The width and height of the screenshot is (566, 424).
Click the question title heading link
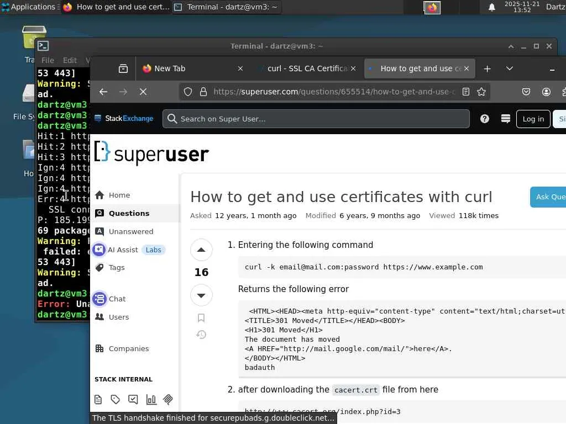tap(341, 197)
